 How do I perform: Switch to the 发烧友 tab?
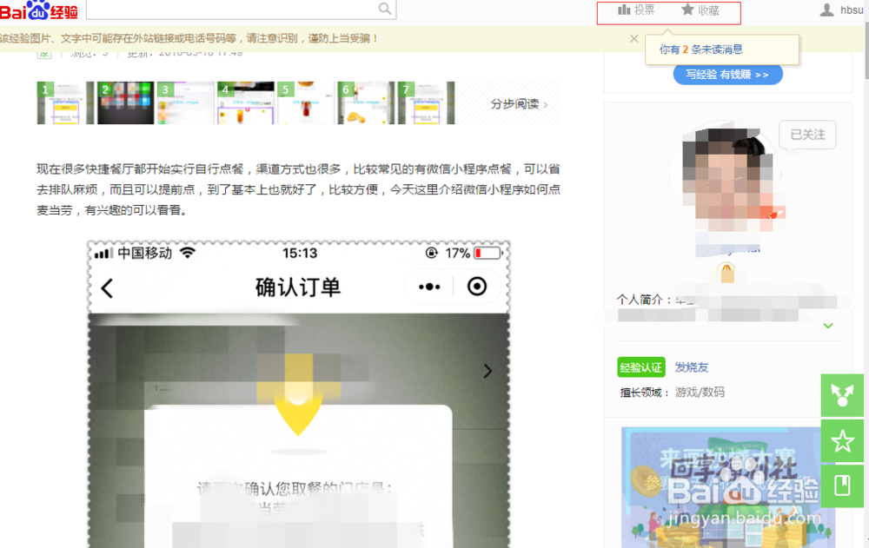pyautogui.click(x=692, y=367)
